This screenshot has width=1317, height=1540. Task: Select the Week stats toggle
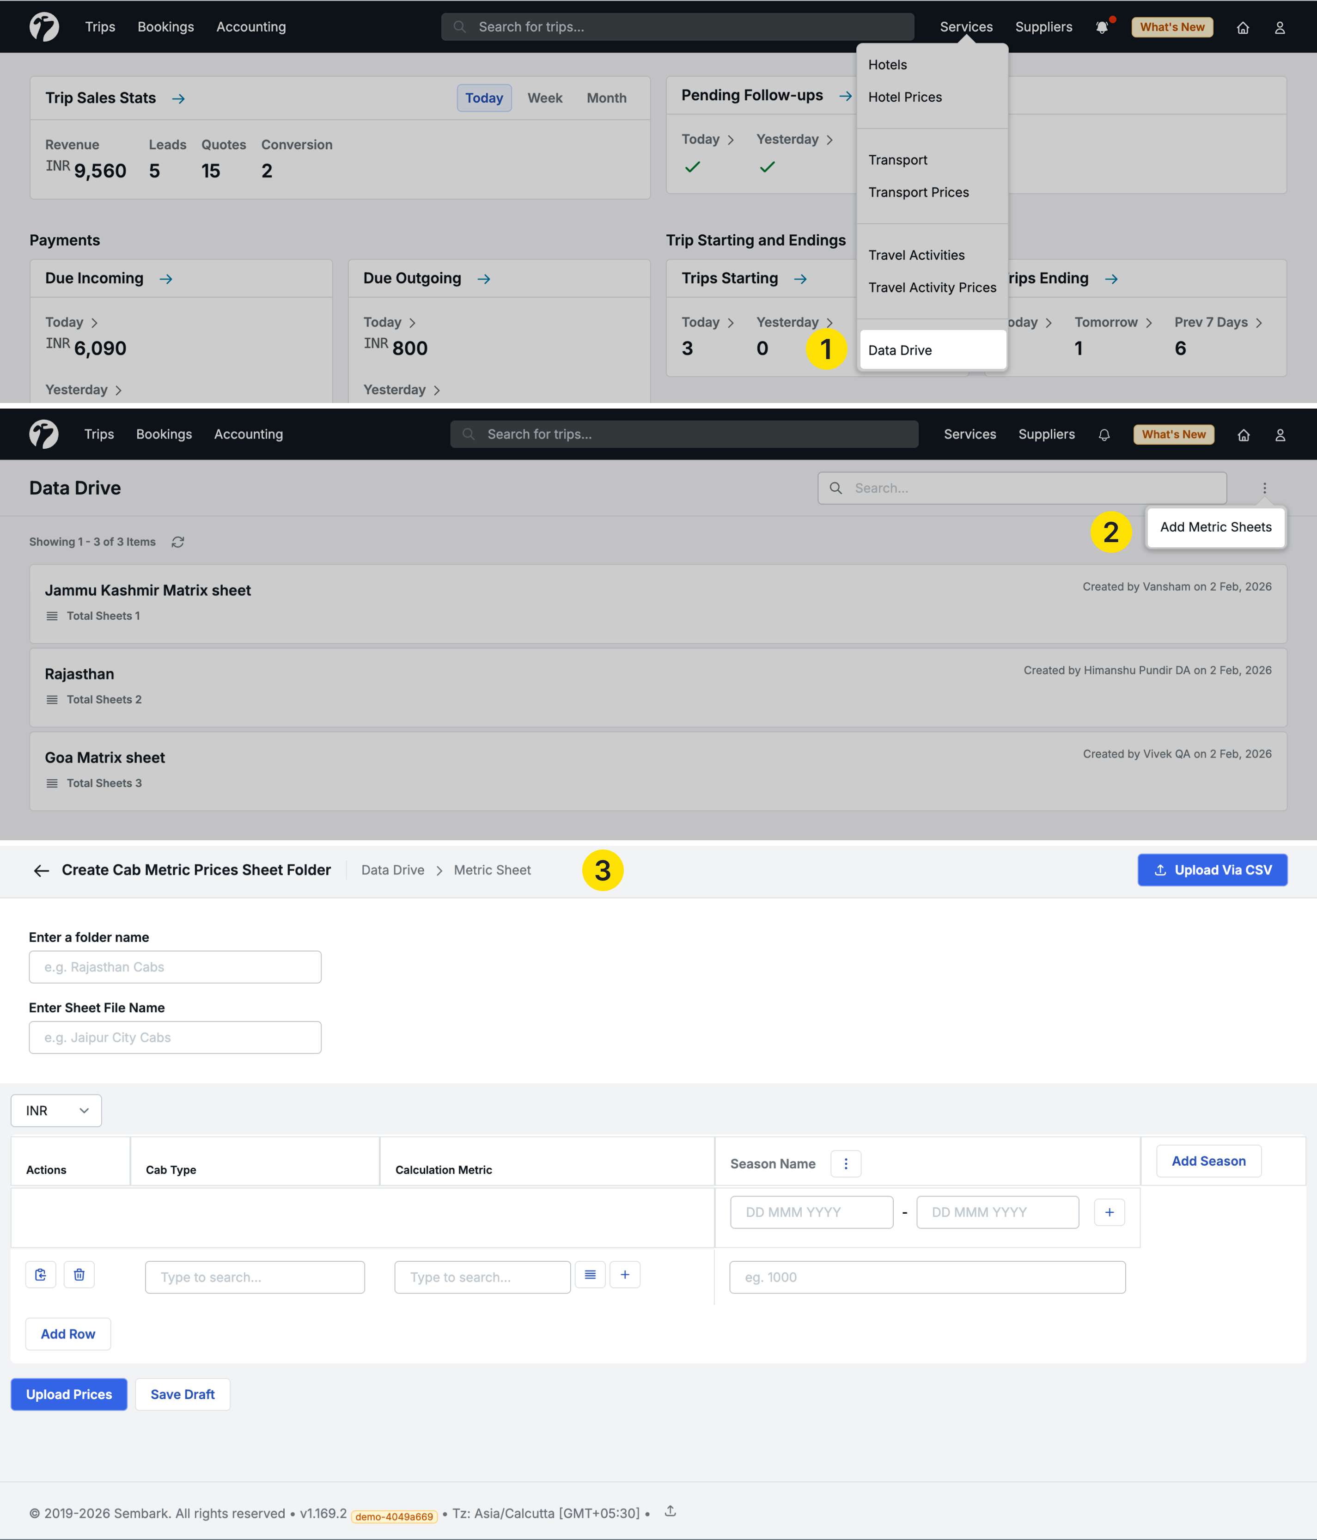tap(545, 98)
